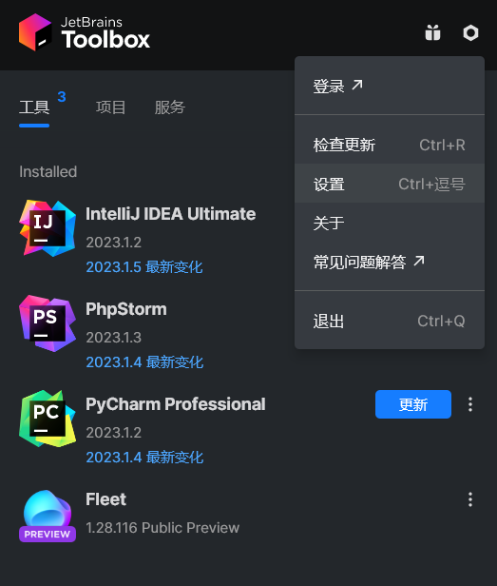Click the hexagon settings menu icon
Image resolution: width=497 pixels, height=586 pixels.
click(470, 33)
